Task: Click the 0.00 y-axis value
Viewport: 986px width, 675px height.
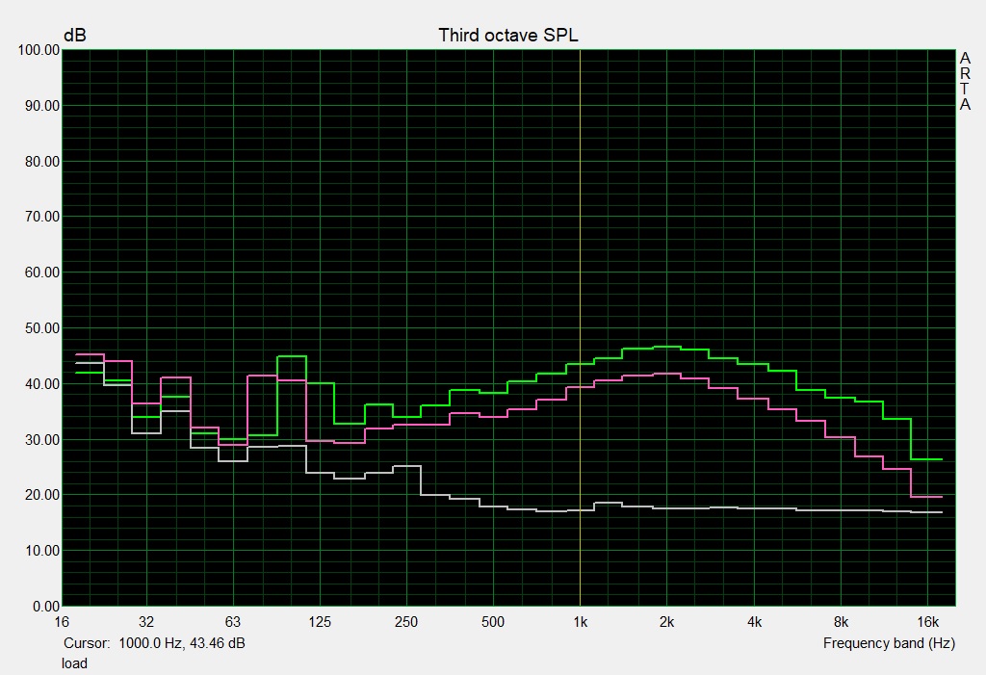Action: 46,607
